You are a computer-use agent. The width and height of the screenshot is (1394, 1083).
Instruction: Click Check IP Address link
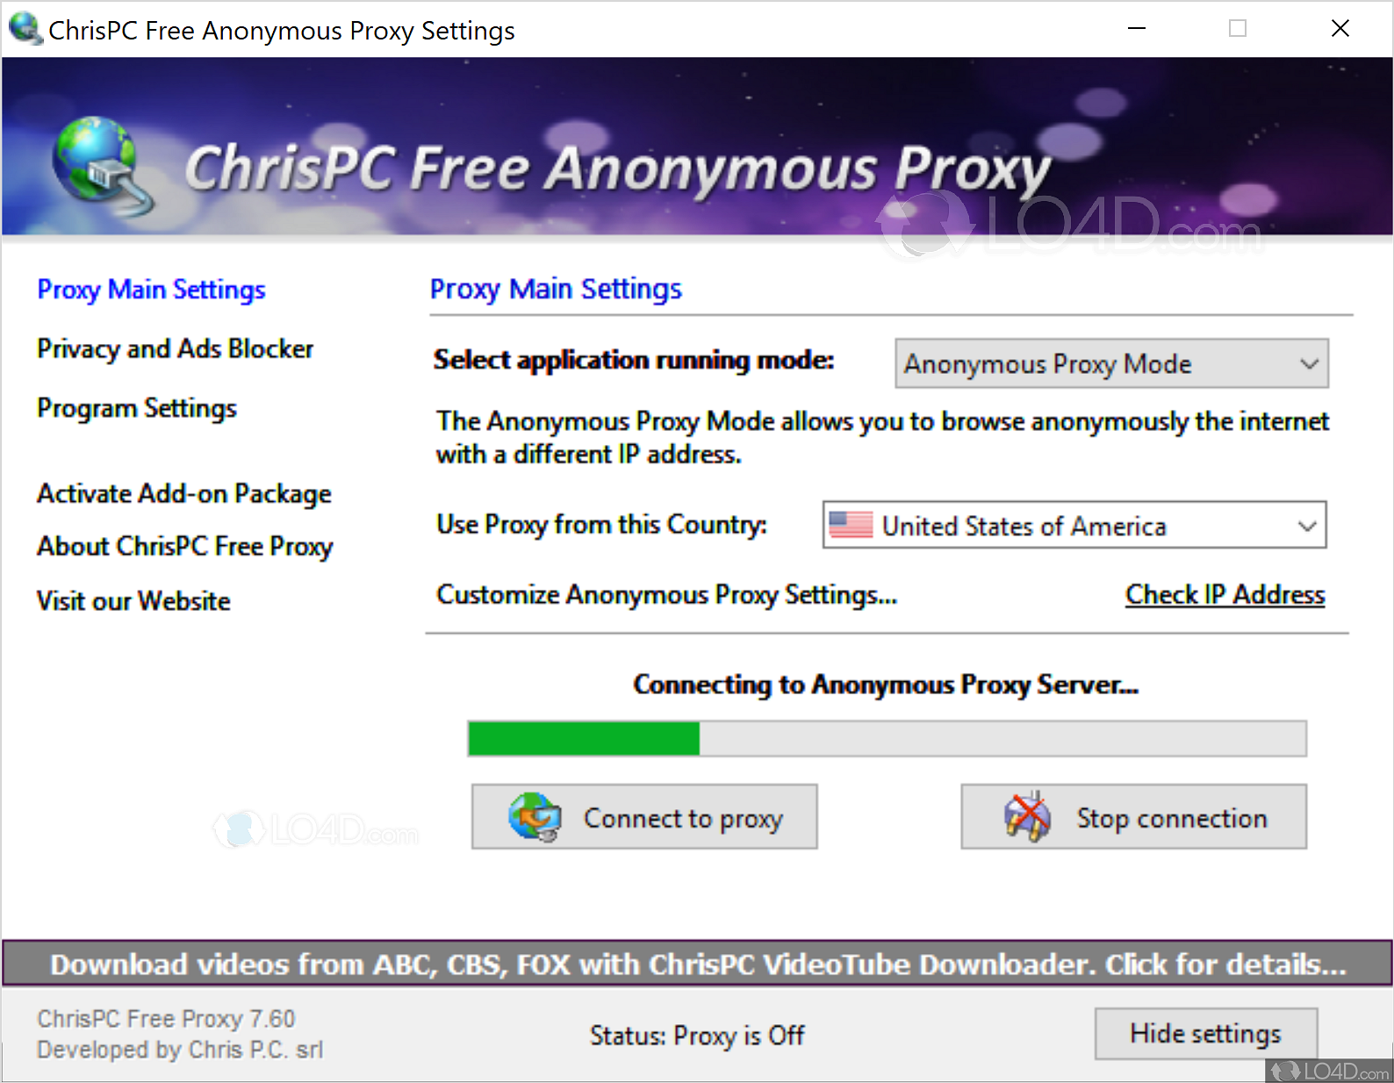tap(1225, 595)
